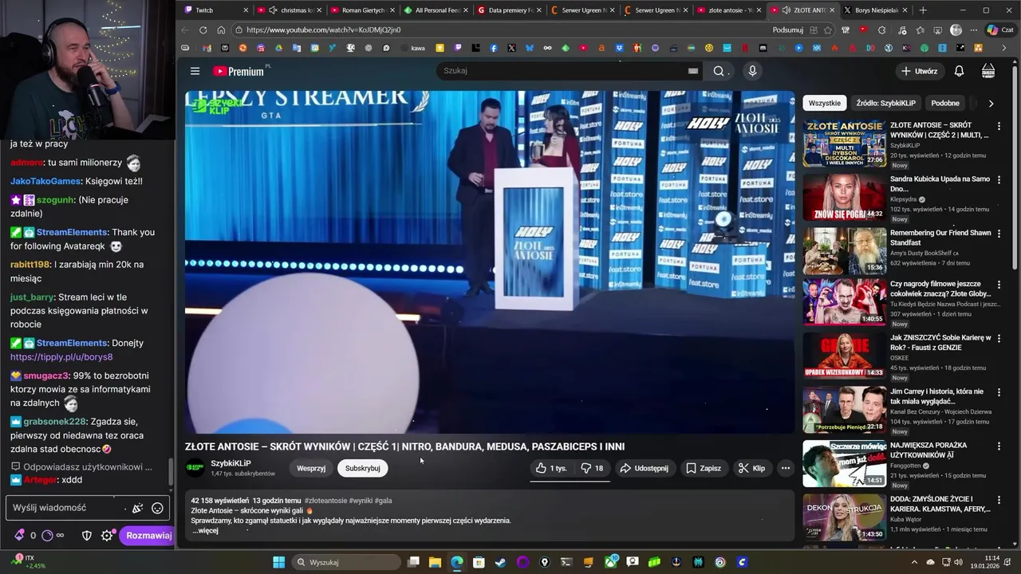Screen dimensions: 1021x574
Task: Switch to the Roman Giertych browser tab
Action: click(x=363, y=10)
